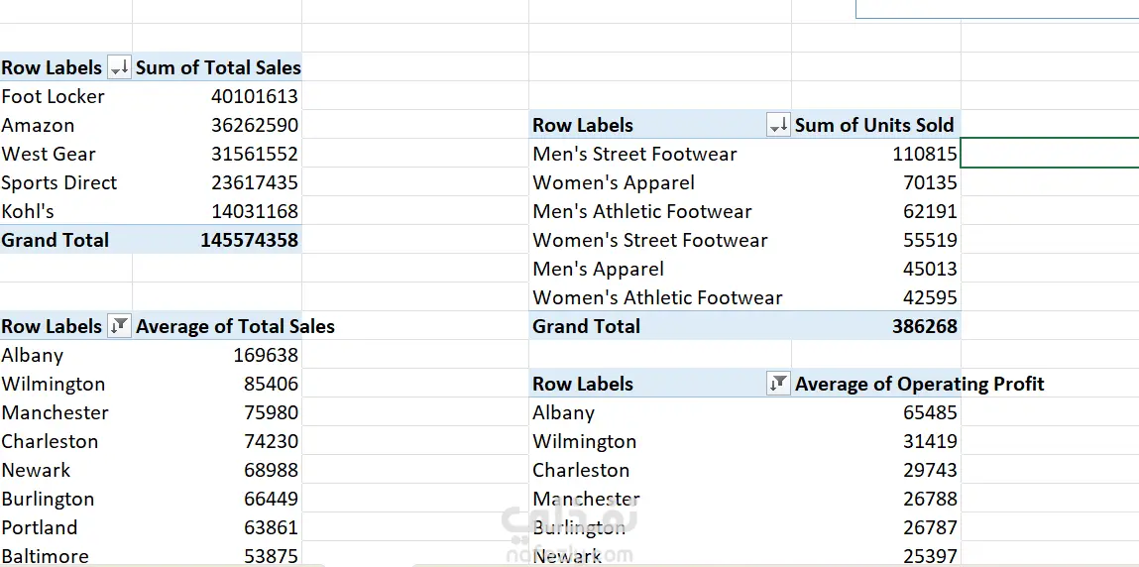Select the Foot Locker row label cell
Viewport: 1139px width, 567px height.
click(54, 96)
